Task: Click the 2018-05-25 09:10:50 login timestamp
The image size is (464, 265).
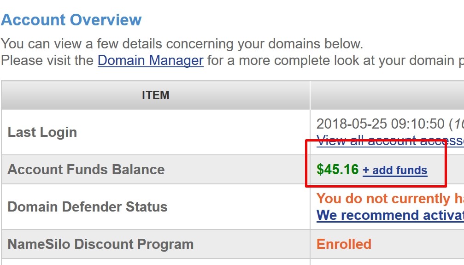Action: tap(381, 124)
